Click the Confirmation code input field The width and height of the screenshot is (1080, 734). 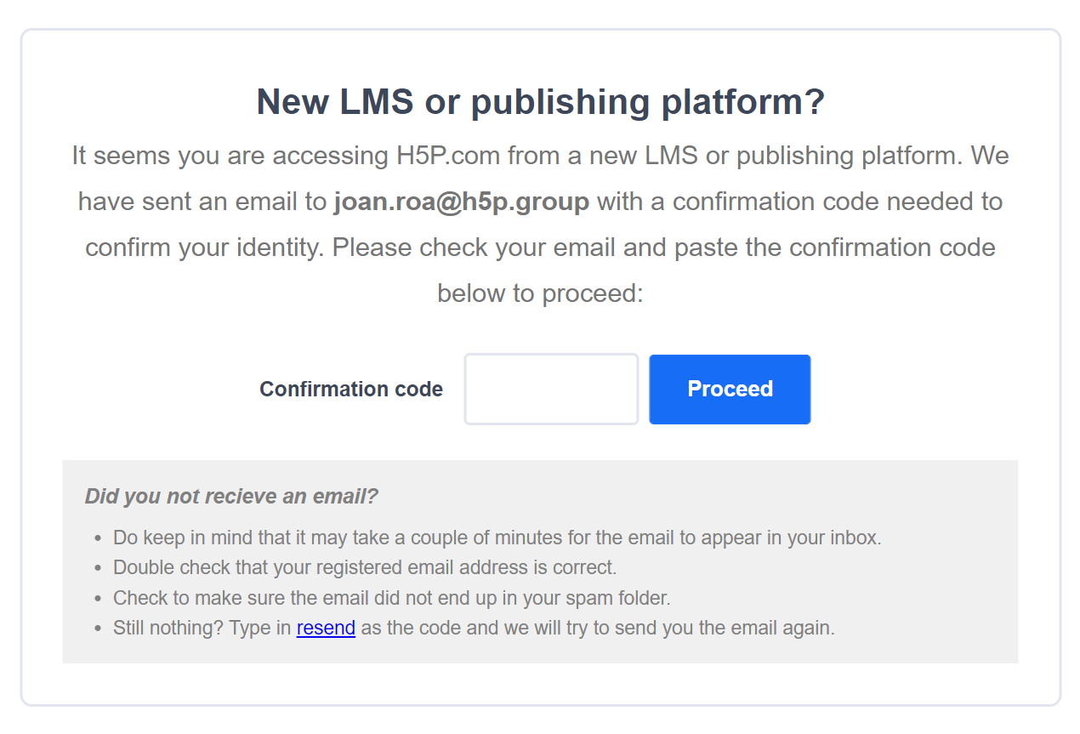coord(551,389)
